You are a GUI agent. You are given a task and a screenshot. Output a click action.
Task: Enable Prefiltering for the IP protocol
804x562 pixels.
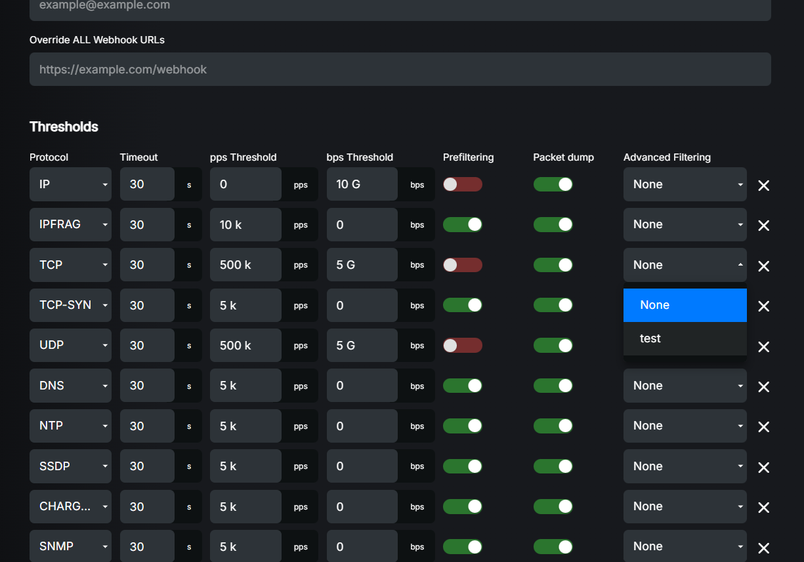pos(462,184)
